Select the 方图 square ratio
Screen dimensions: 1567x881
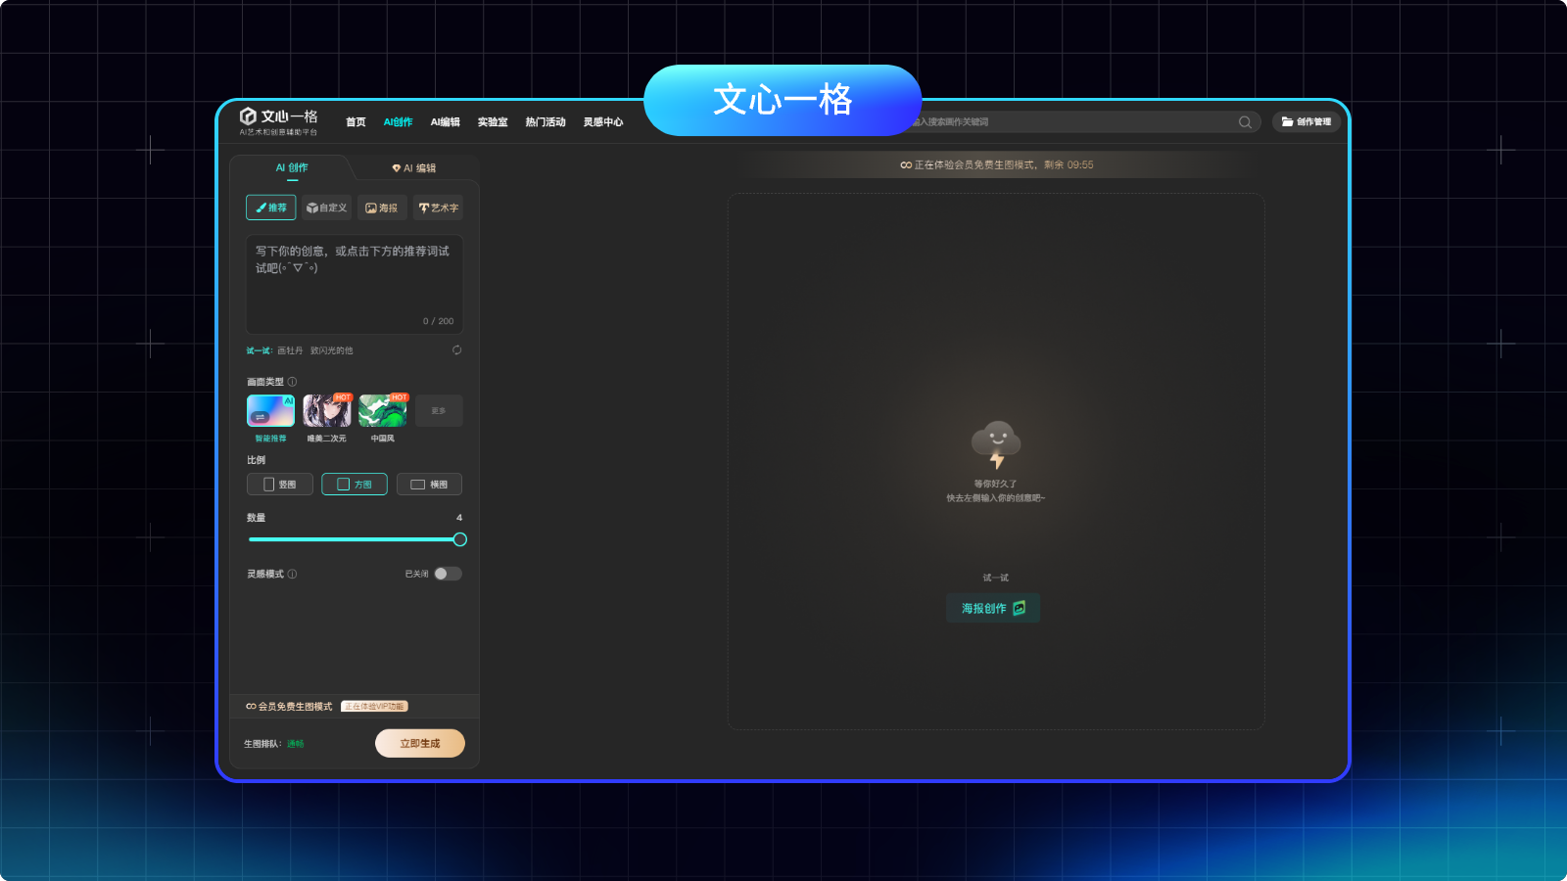(355, 485)
